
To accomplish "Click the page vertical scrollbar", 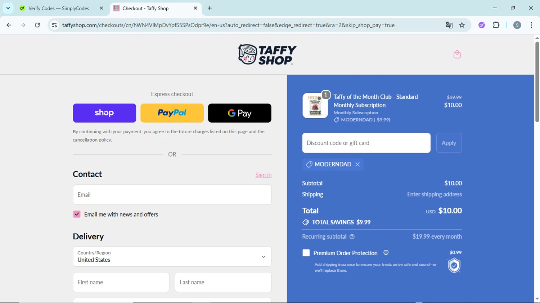I will pos(537,82).
